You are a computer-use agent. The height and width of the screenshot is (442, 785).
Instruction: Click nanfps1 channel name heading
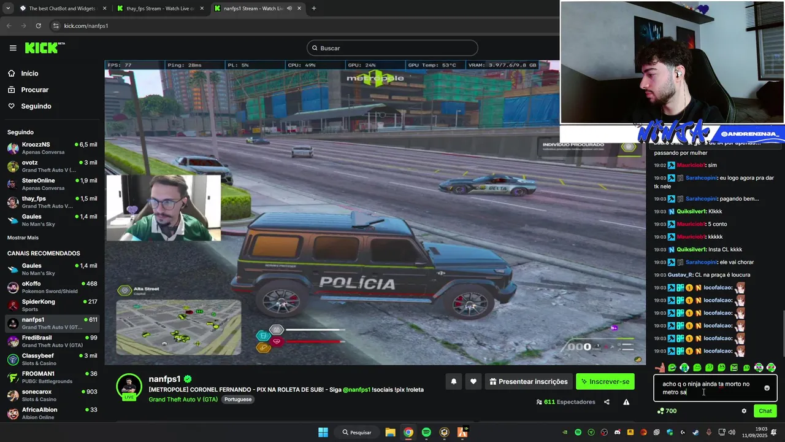(164, 379)
